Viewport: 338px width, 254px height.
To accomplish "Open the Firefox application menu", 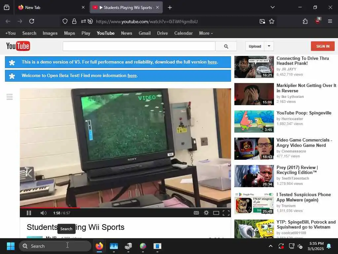I will 330,21.
